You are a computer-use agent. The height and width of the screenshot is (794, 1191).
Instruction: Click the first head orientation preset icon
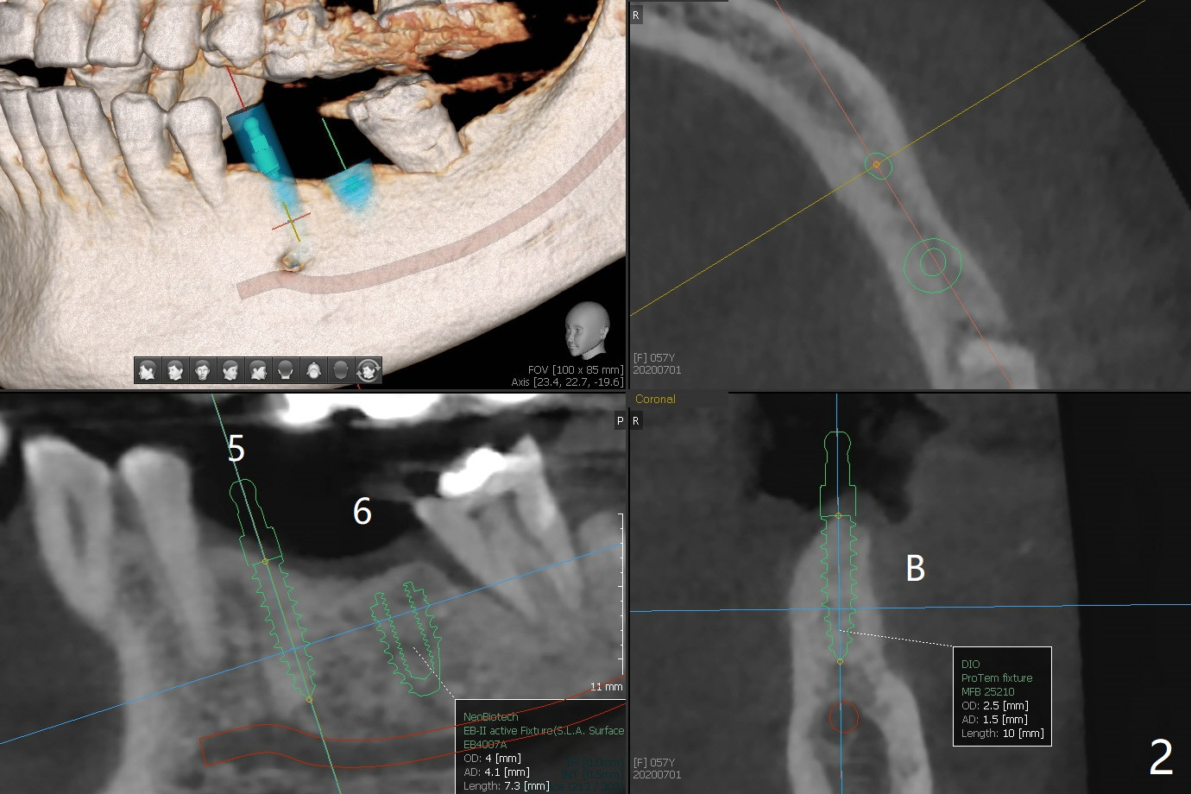148,371
